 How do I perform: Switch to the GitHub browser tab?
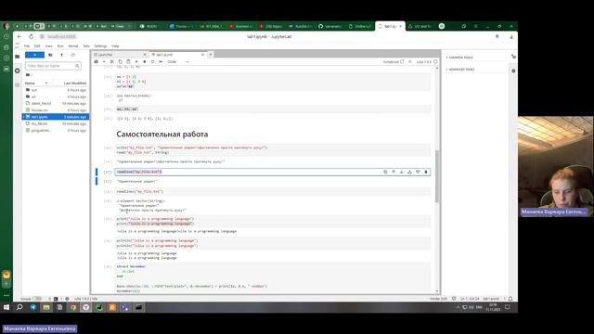(x=330, y=26)
